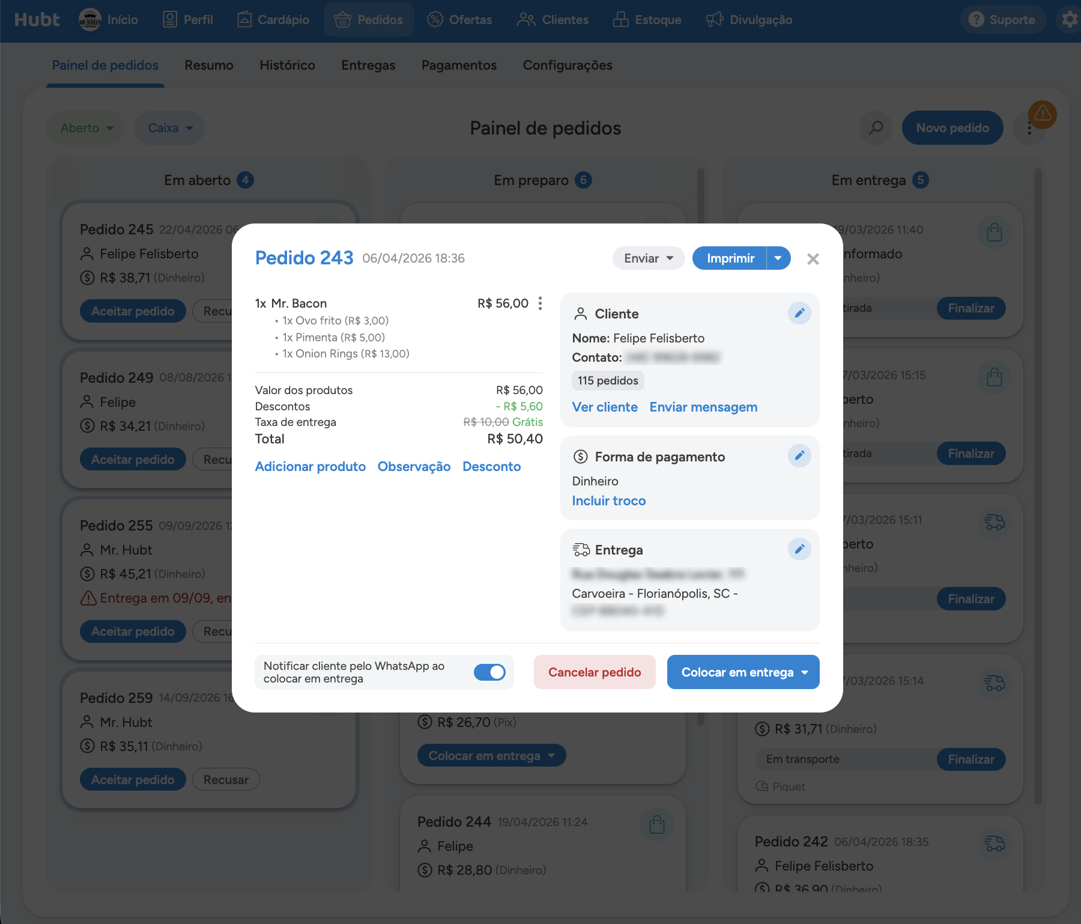
Task: Click the Cancelar pedido button
Action: pos(595,672)
